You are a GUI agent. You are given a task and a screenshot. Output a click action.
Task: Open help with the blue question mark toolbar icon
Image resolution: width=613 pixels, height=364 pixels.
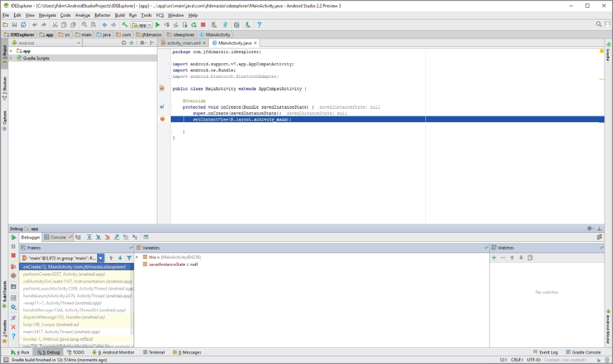(259, 25)
